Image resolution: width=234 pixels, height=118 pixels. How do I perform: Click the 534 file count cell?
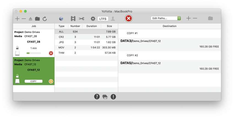coord(75,32)
